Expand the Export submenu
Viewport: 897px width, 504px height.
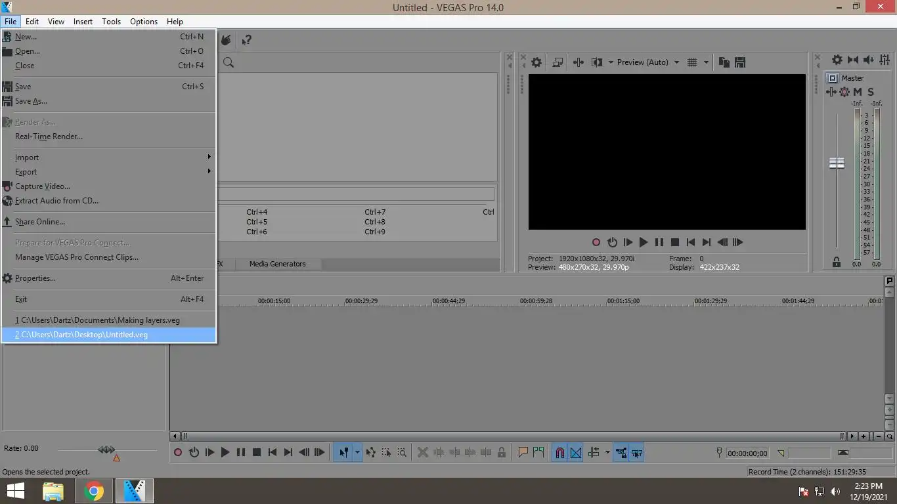point(108,172)
